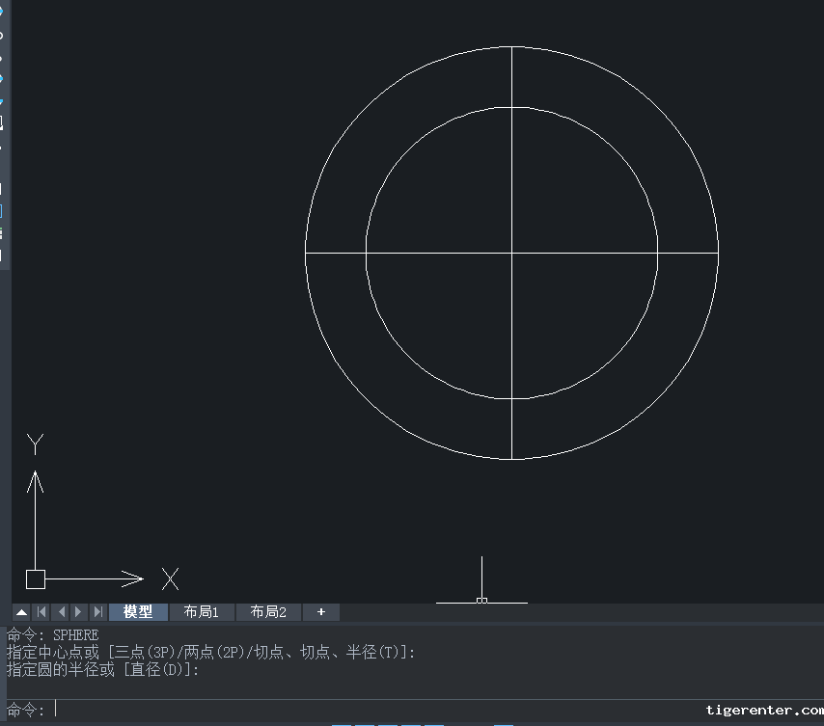Screen dimensions: 824x726
Task: Click the SPHERE line in command history
Action: [53, 635]
